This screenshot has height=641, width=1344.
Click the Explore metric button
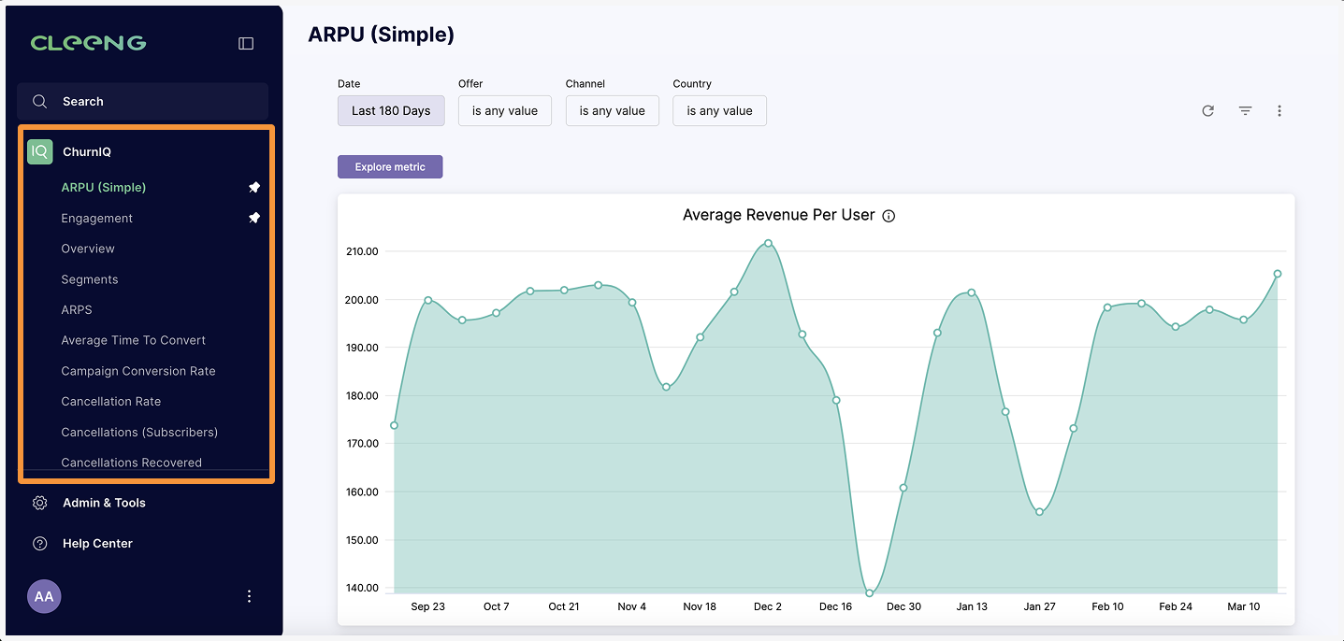coord(390,167)
